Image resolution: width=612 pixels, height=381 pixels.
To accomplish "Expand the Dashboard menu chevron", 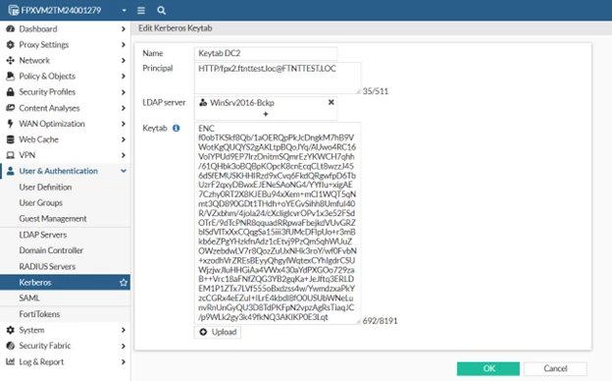I will [124, 28].
